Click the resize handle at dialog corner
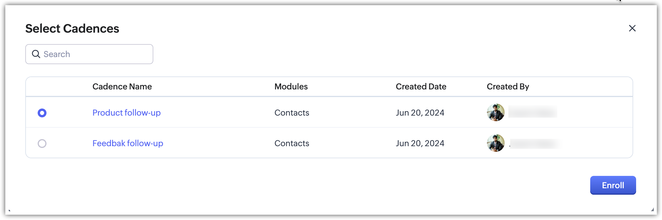Viewport: 662px width, 220px height. (x=652, y=209)
